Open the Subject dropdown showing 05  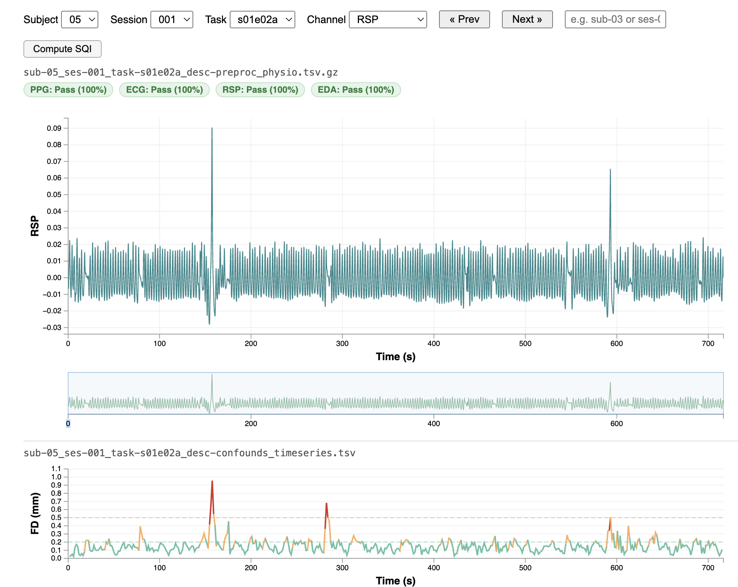[79, 19]
